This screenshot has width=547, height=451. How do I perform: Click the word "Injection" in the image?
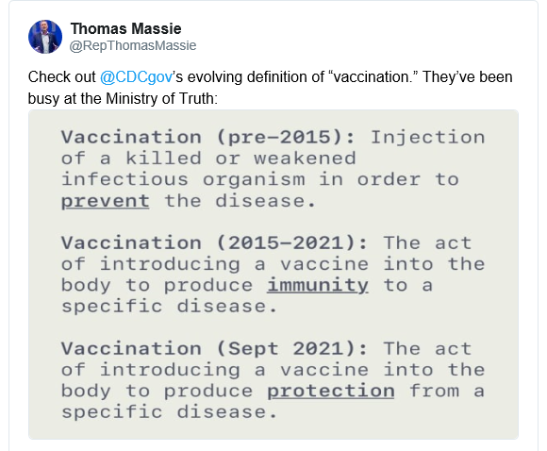(x=427, y=137)
